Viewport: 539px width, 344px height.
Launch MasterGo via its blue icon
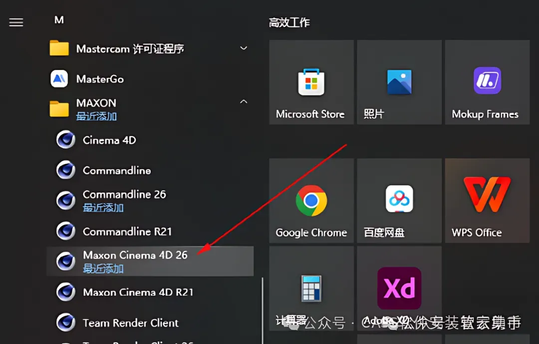[59, 79]
